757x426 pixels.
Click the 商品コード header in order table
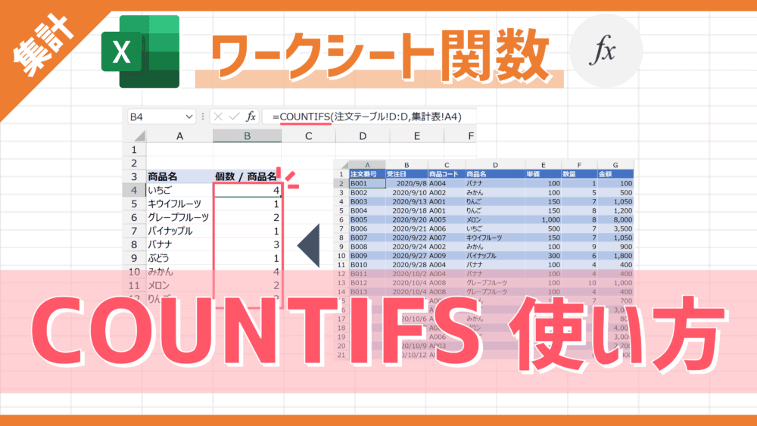(x=447, y=174)
